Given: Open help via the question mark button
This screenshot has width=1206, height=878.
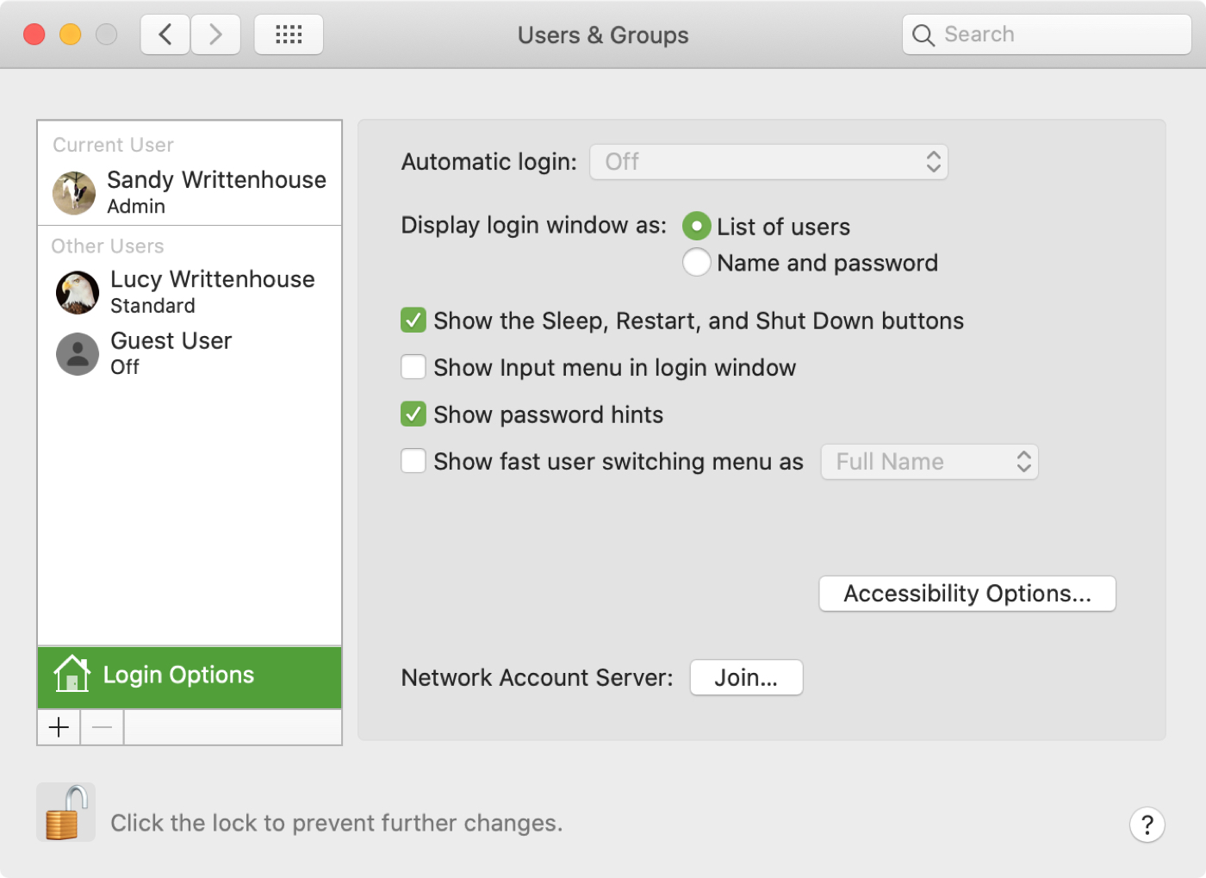Looking at the screenshot, I should (1147, 825).
